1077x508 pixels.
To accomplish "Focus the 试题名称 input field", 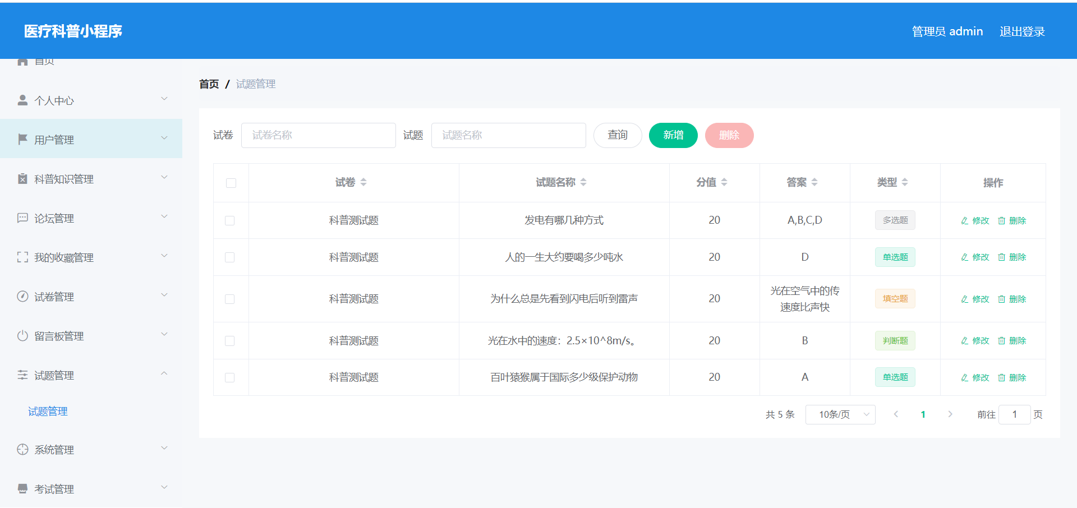I will (x=509, y=135).
